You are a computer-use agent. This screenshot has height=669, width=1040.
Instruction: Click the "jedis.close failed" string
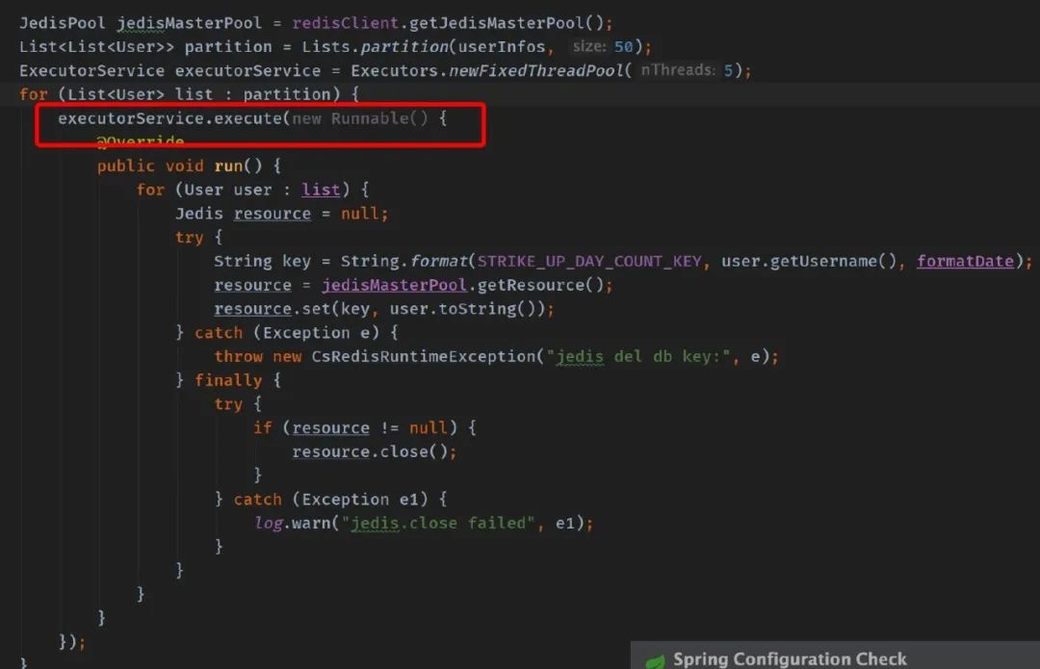(438, 523)
